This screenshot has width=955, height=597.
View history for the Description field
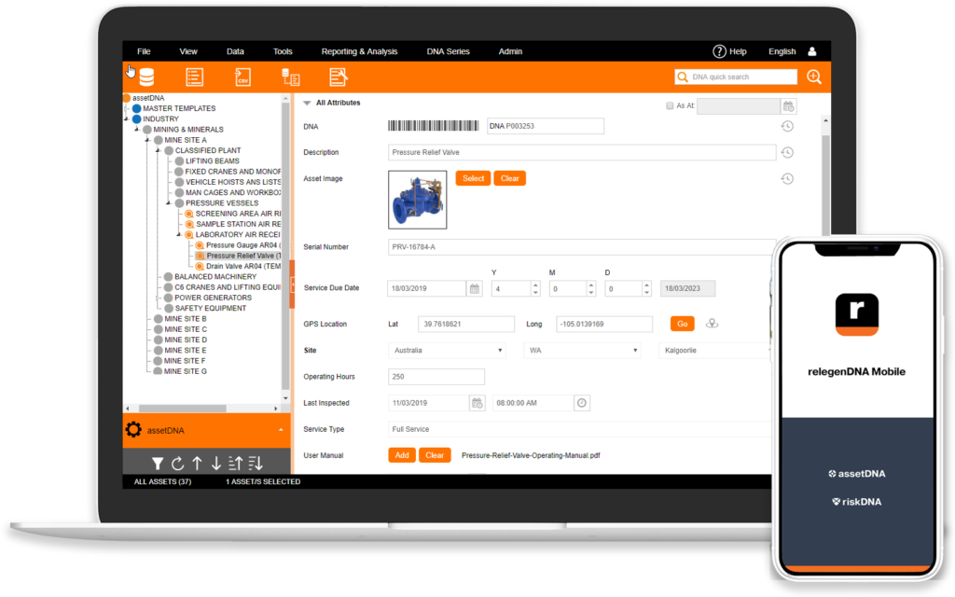[x=787, y=152]
